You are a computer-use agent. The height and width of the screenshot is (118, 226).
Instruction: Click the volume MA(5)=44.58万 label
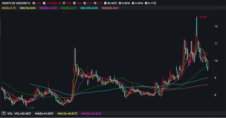(x=44, y=114)
